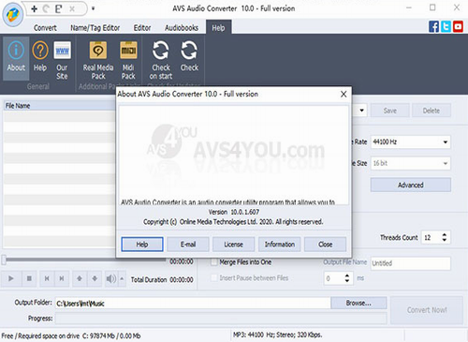This screenshot has height=342, width=468.
Task: Get the Midi Pack
Action: (x=128, y=60)
